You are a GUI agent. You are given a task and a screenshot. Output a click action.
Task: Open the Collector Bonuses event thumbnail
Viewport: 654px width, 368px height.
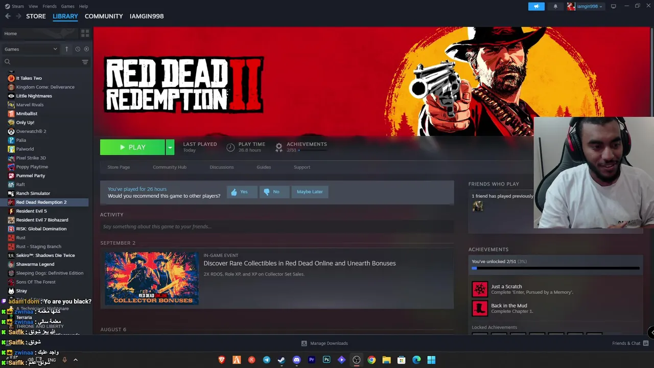(x=152, y=278)
